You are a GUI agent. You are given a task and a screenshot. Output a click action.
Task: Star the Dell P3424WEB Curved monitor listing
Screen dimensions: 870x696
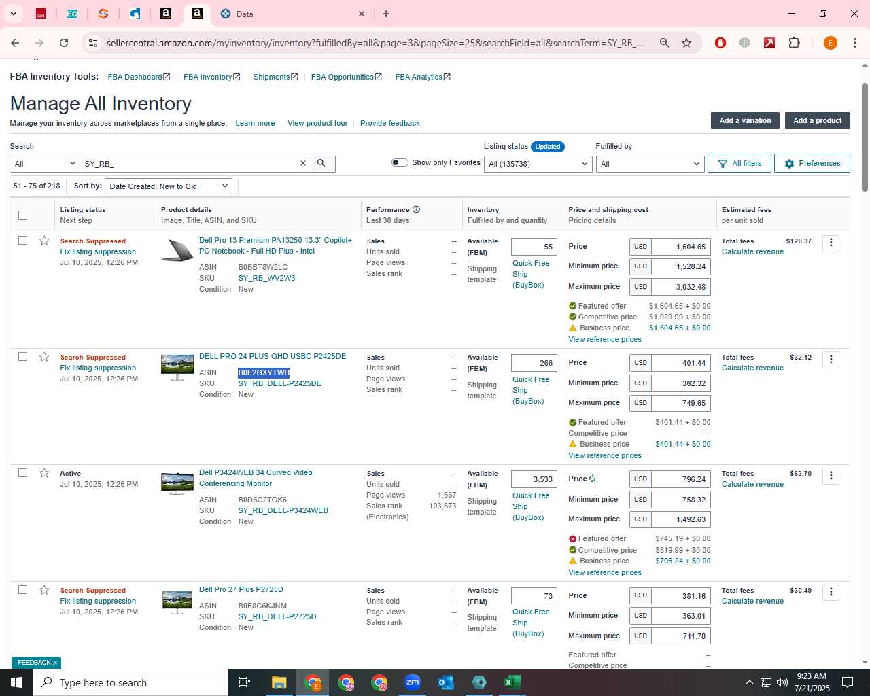(44, 473)
